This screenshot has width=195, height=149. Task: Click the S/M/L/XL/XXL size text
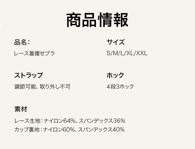click(127, 53)
